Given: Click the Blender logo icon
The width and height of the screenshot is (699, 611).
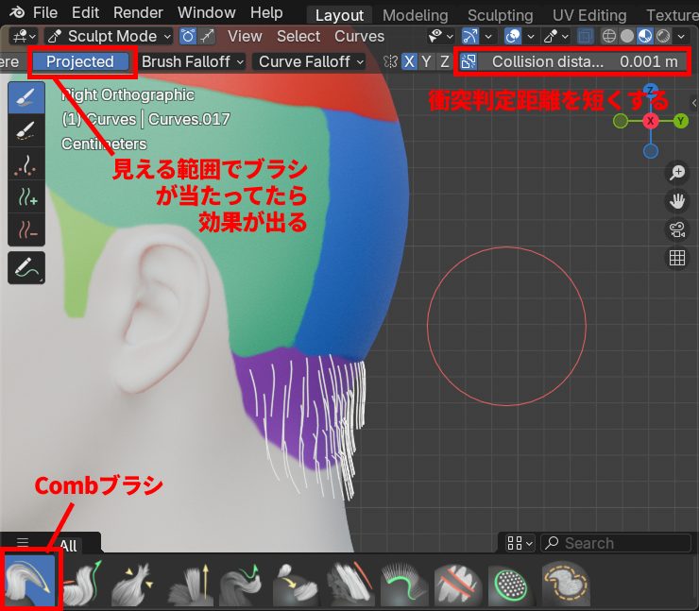Looking at the screenshot, I should (x=17, y=12).
